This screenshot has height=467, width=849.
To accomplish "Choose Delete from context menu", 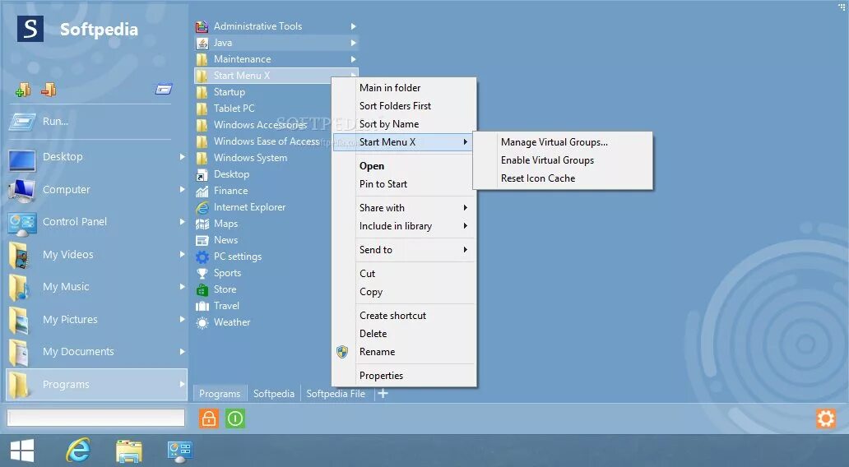I will (404, 334).
